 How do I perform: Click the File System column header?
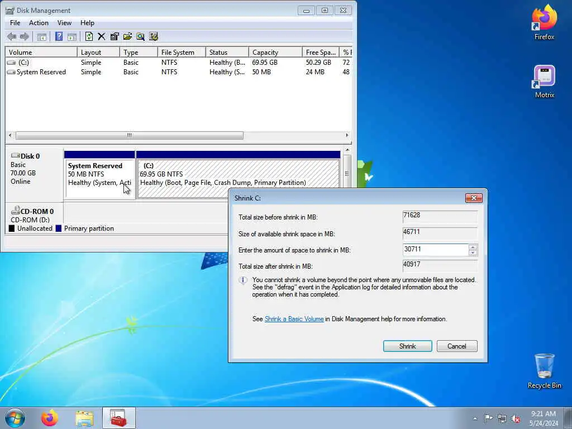tap(182, 52)
